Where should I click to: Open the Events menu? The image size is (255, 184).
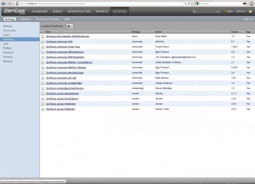57,12
